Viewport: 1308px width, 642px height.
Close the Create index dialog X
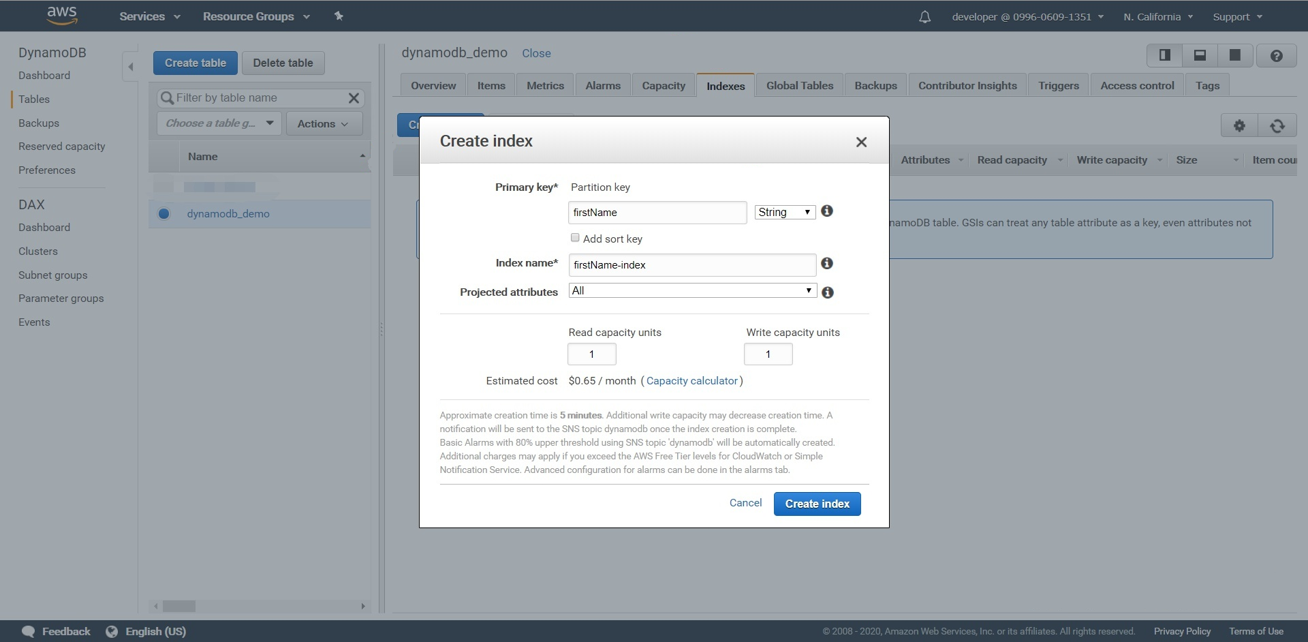pos(861,142)
